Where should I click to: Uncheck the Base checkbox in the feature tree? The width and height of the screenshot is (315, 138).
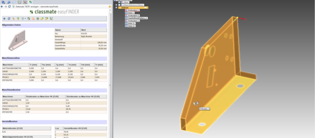[x=119, y=2]
